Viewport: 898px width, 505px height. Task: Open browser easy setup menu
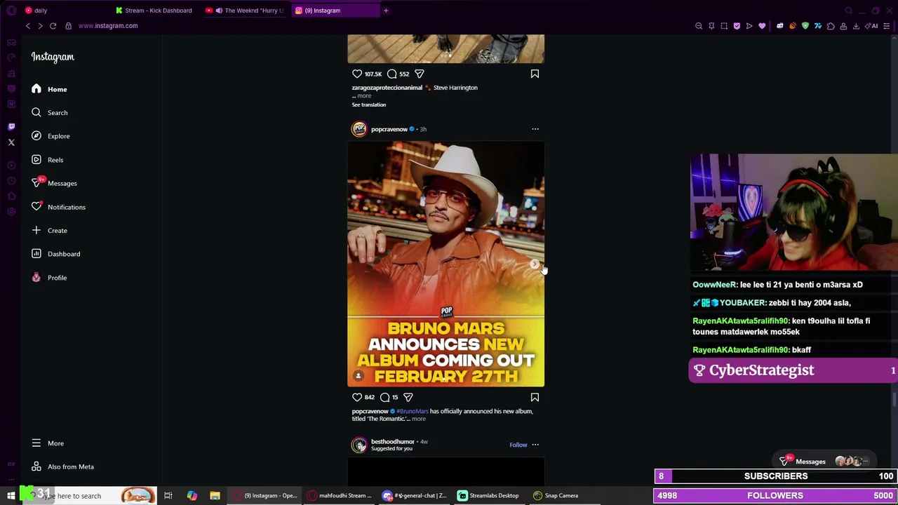[x=887, y=26]
